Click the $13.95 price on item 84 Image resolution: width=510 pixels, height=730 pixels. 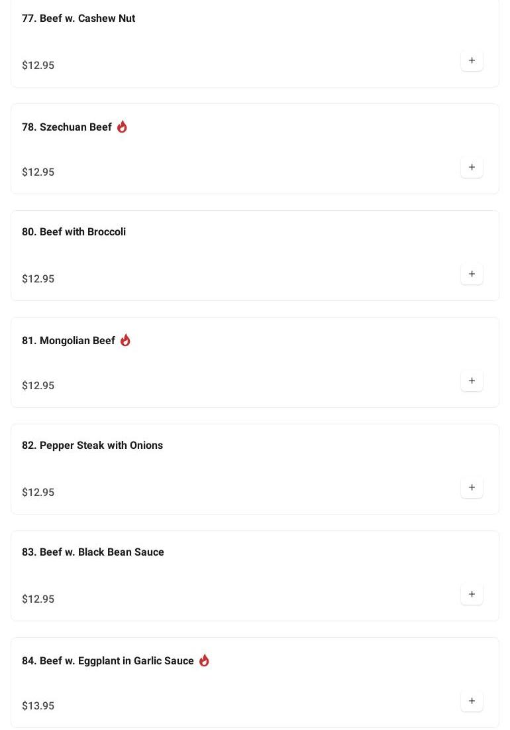click(x=38, y=705)
